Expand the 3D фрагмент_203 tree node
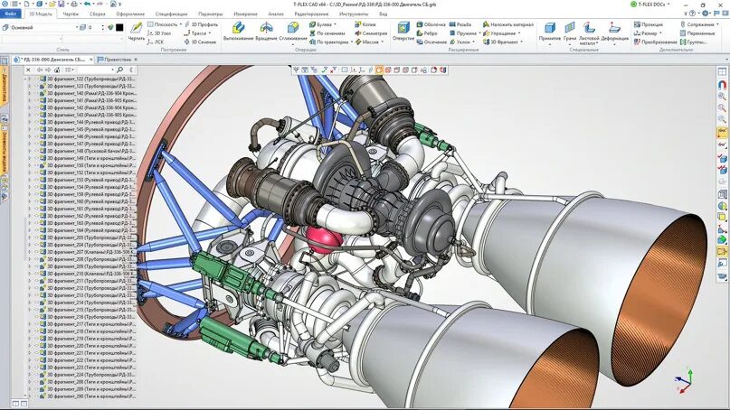 29,238
